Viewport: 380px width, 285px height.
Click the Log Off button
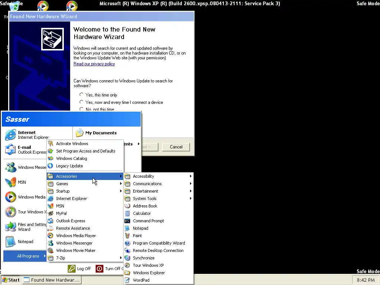pyautogui.click(x=79, y=269)
